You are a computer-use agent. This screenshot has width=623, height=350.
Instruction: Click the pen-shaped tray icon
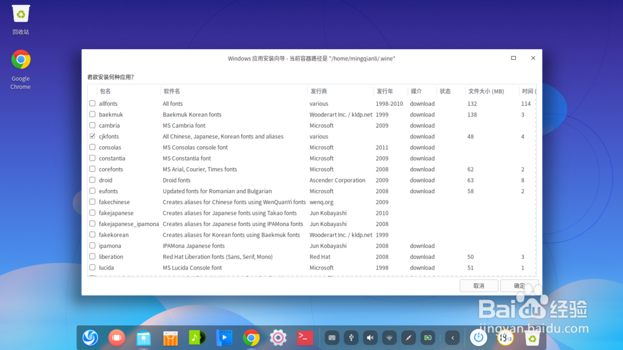point(409,338)
